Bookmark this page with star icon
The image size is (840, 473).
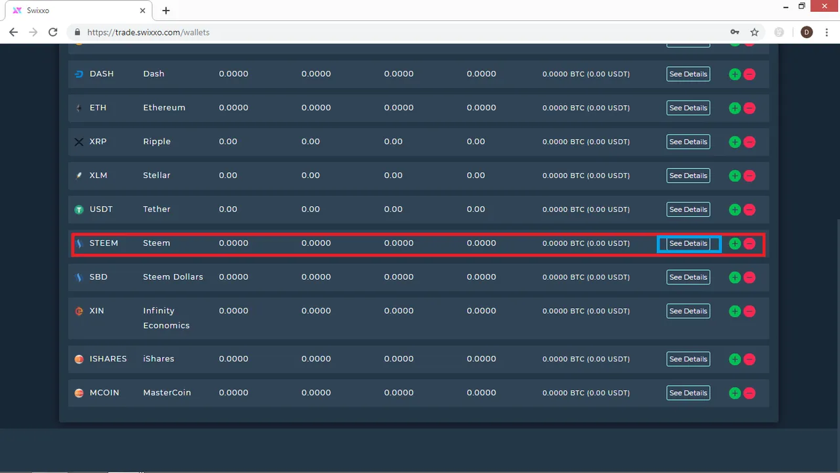point(755,32)
